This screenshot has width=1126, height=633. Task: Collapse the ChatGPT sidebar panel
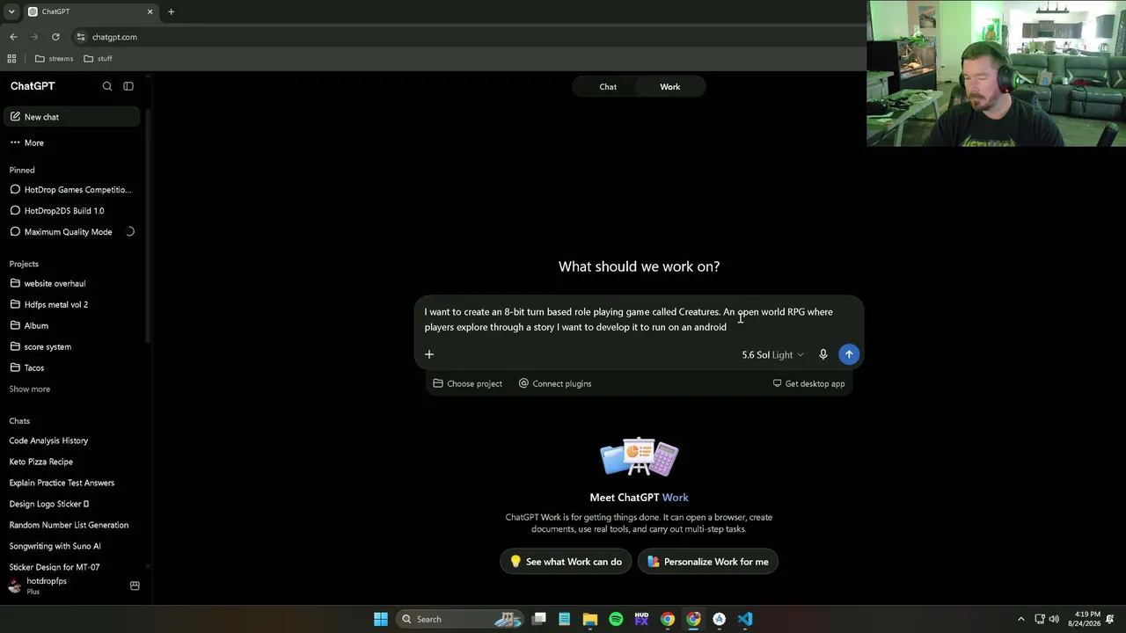(128, 86)
